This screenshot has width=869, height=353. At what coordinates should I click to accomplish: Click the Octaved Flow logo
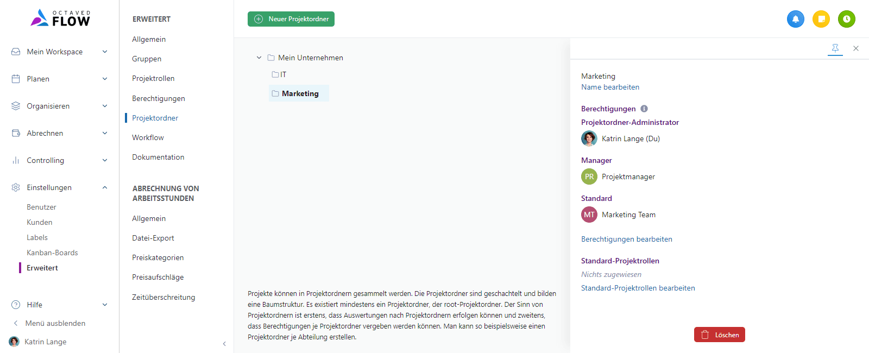pos(60,18)
